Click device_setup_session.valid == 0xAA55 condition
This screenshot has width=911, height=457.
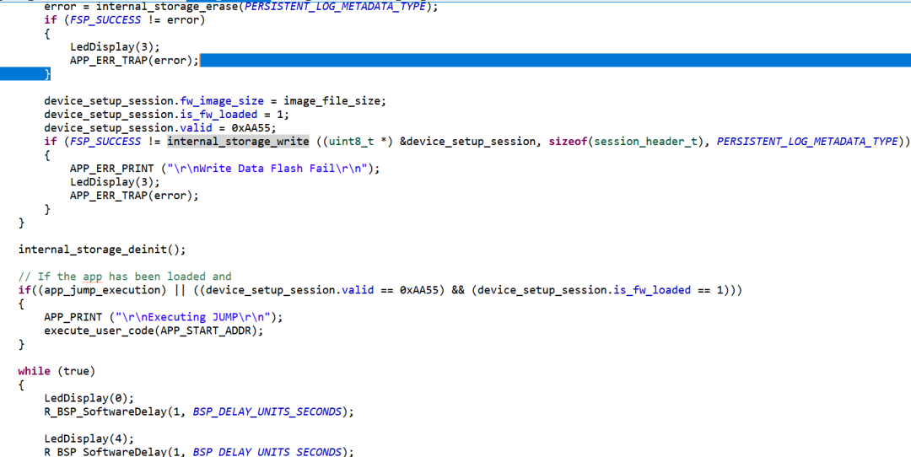321,290
